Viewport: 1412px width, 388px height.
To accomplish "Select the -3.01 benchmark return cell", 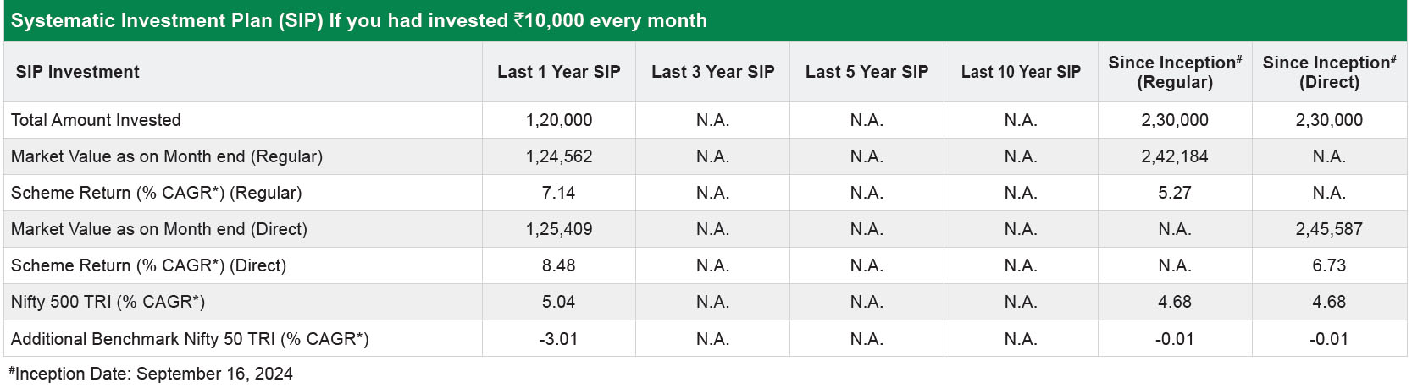I will [559, 339].
